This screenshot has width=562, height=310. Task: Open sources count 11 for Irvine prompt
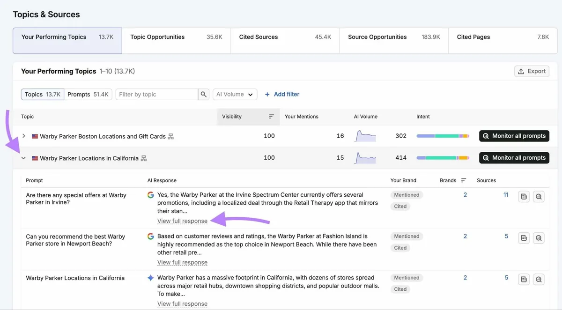click(x=506, y=195)
